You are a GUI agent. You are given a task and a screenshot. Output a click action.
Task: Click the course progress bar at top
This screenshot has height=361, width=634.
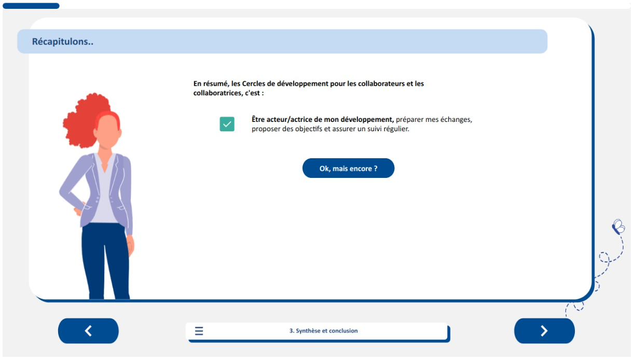pyautogui.click(x=31, y=6)
